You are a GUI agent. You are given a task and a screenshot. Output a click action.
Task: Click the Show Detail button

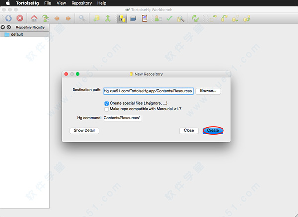[84, 131]
